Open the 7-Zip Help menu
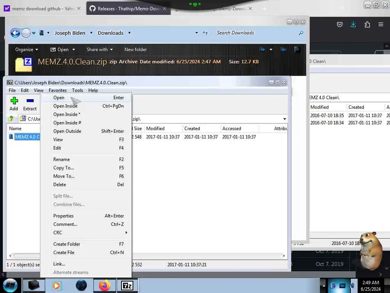Image resolution: width=390 pixels, height=293 pixels. tap(93, 90)
